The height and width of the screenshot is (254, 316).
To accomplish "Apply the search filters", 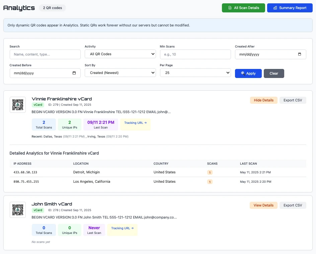I will tap(248, 73).
